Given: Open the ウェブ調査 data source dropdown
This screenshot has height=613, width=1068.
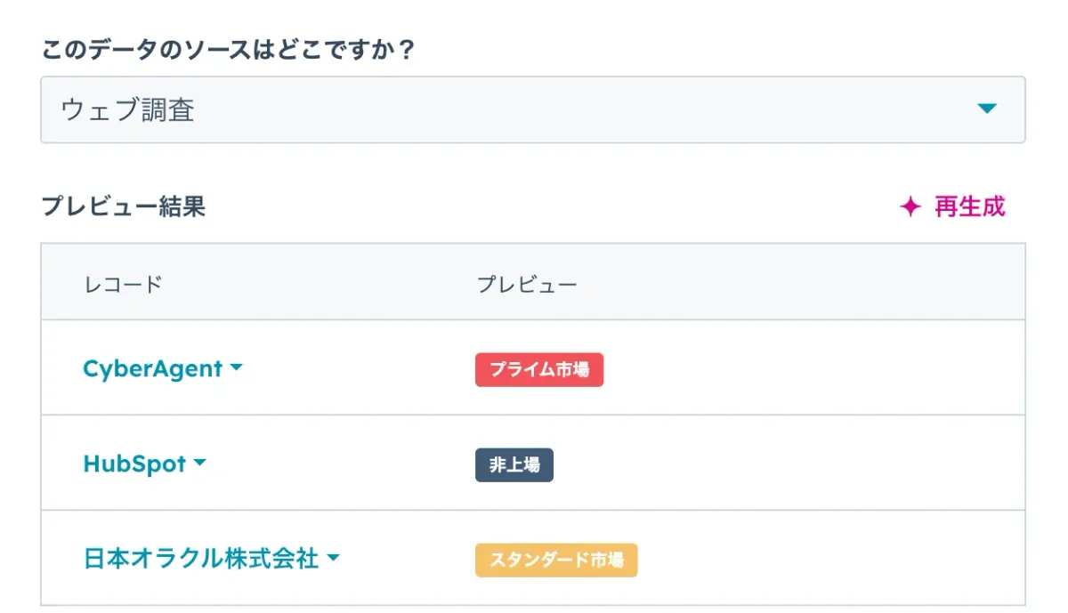Looking at the screenshot, I should click(534, 109).
